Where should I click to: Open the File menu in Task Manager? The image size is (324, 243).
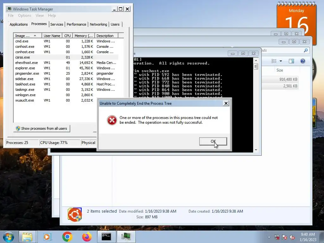point(11,16)
